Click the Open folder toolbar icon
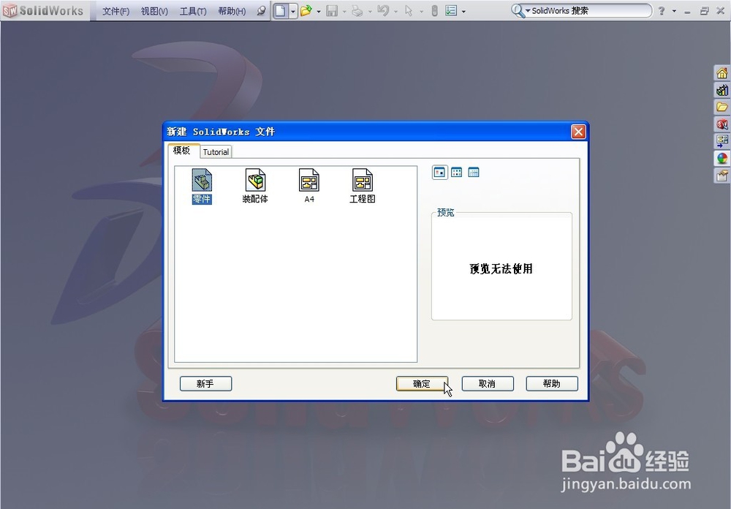The width and height of the screenshot is (731, 509). [306, 11]
